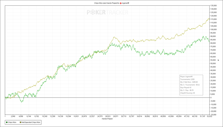Viewport: 223px width, 127px height.
Task: Click the -25,000 y-axis label
Action: [213, 115]
